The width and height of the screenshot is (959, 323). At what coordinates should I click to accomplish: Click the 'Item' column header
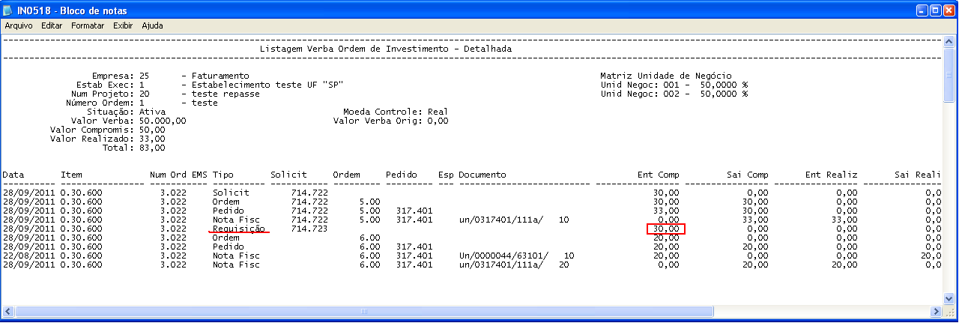71,175
